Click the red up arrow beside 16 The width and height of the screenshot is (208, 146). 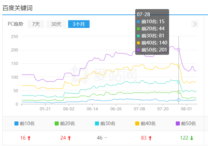[x=29, y=138]
